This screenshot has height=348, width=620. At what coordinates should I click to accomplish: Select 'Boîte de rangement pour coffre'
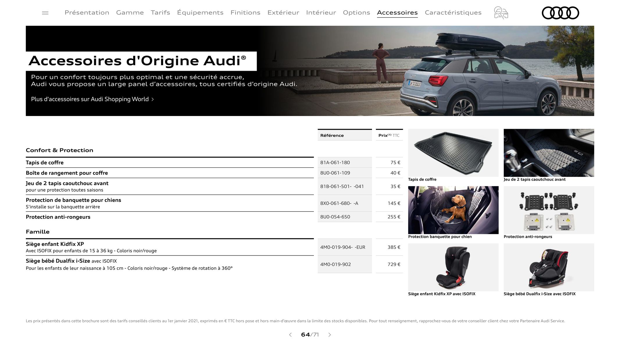pyautogui.click(x=67, y=173)
